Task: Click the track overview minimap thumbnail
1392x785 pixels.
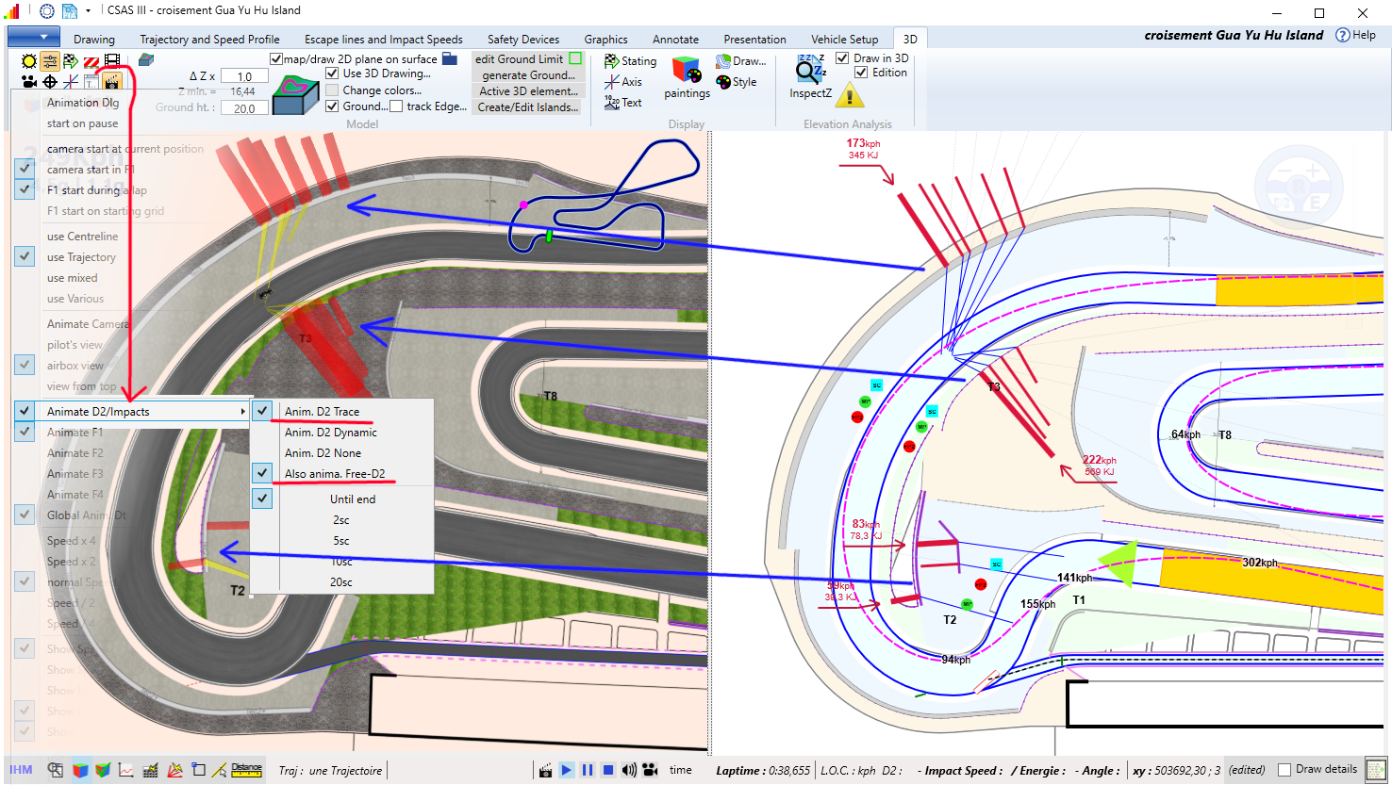Action: point(605,197)
